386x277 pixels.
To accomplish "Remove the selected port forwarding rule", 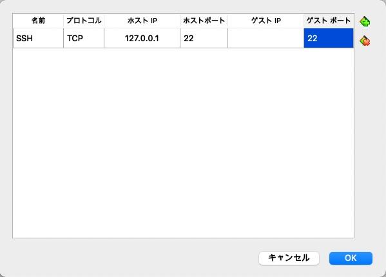I will click(365, 41).
